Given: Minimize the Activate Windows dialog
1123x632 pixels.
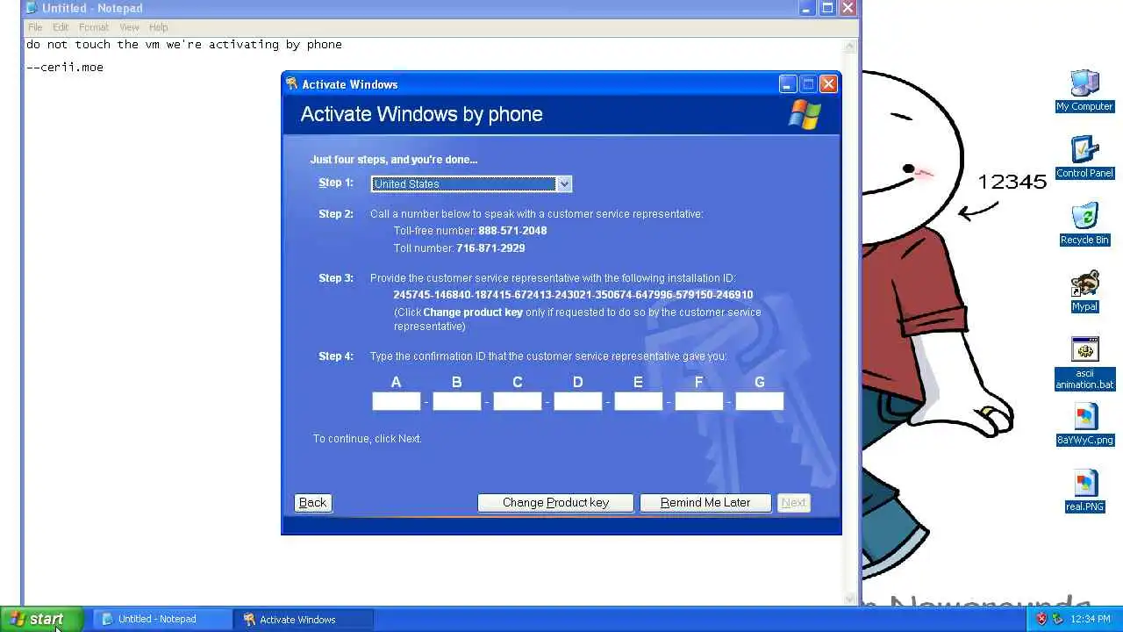Looking at the screenshot, I should click(787, 84).
